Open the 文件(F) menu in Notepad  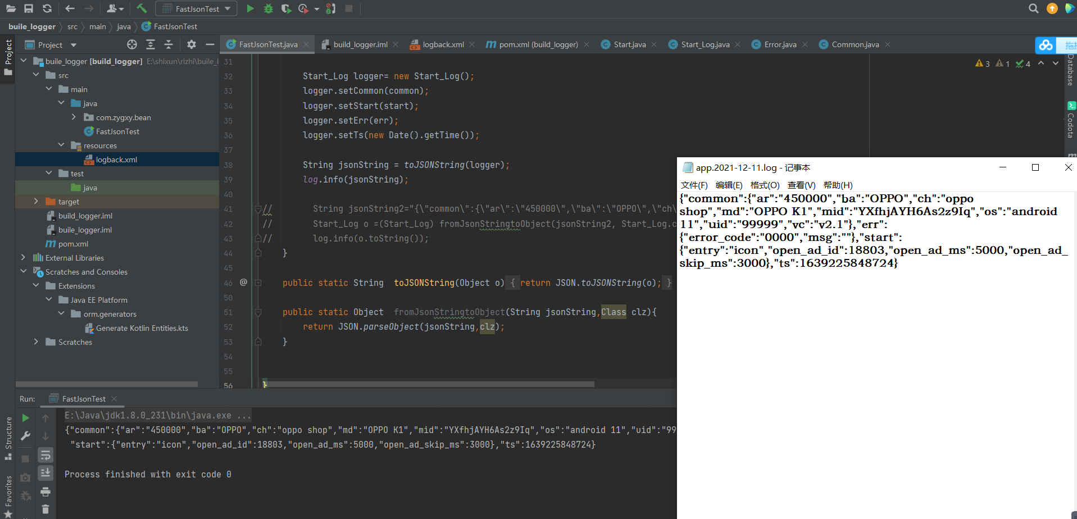pos(694,185)
